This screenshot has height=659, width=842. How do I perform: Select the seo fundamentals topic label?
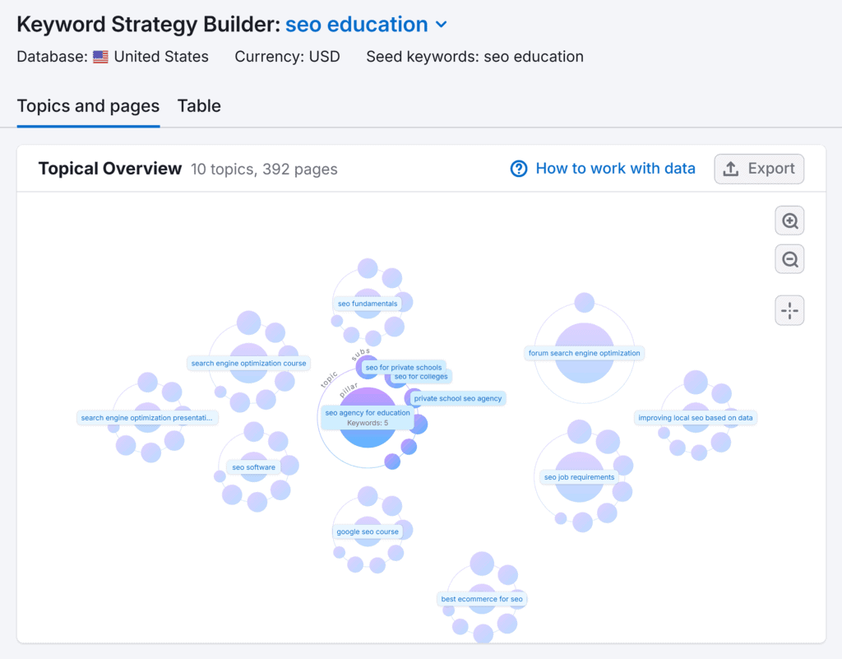(367, 303)
